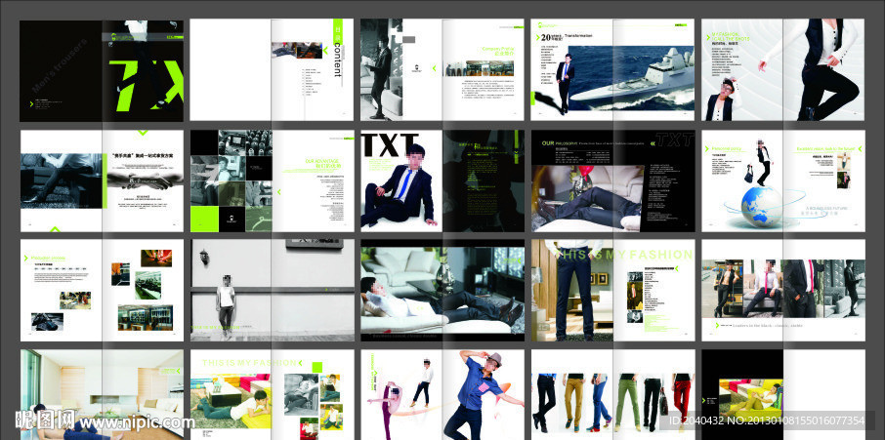885x440 pixels.
Task: Select the Company Profile spread with black-and-white suited man
Action: pyautogui.click(x=442, y=69)
